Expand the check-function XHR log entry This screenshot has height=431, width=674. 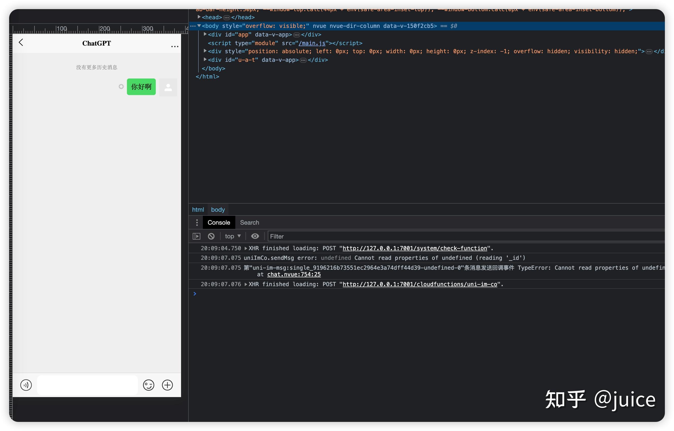[x=246, y=248]
